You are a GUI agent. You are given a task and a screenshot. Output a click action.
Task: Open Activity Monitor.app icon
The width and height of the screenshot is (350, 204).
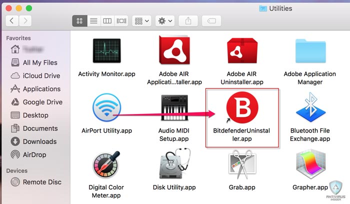point(107,50)
